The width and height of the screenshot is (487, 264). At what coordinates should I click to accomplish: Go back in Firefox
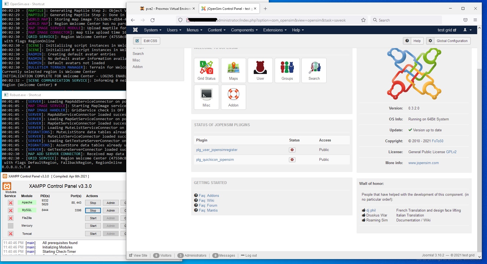point(133,20)
